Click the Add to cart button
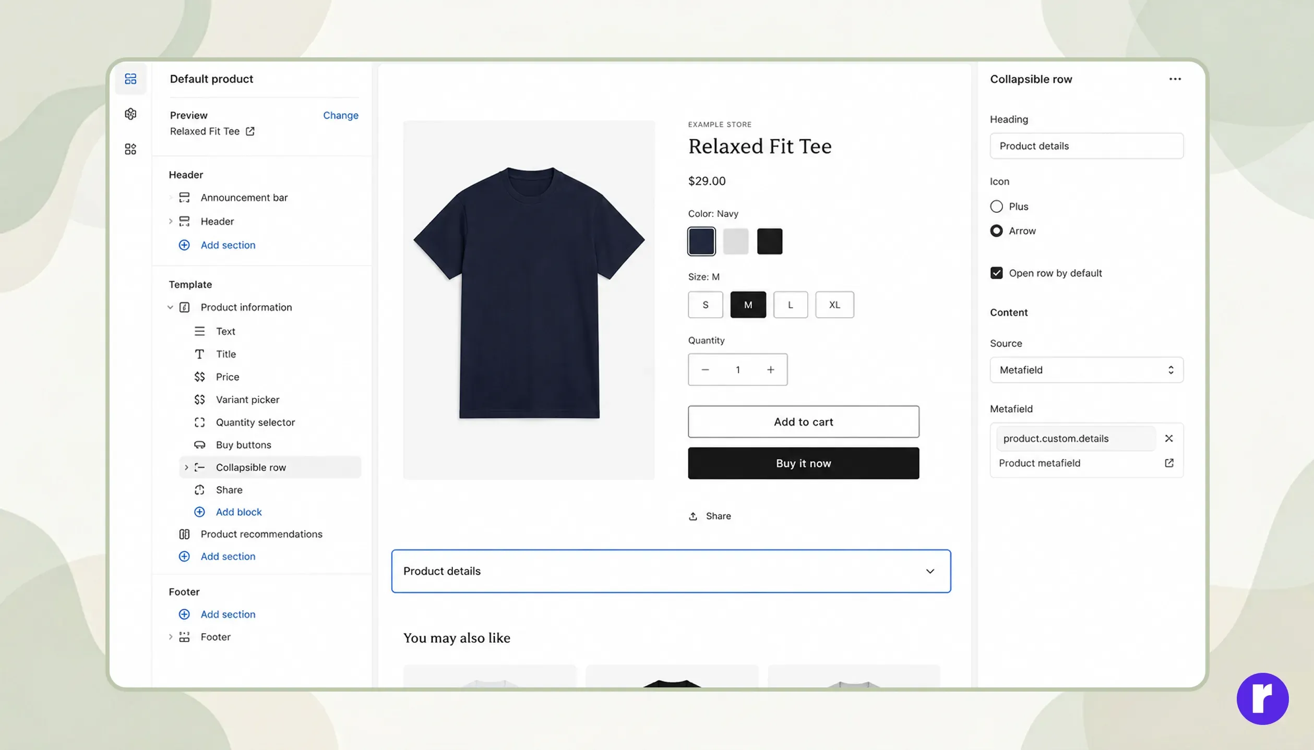Viewport: 1314px width, 750px height. coord(803,421)
